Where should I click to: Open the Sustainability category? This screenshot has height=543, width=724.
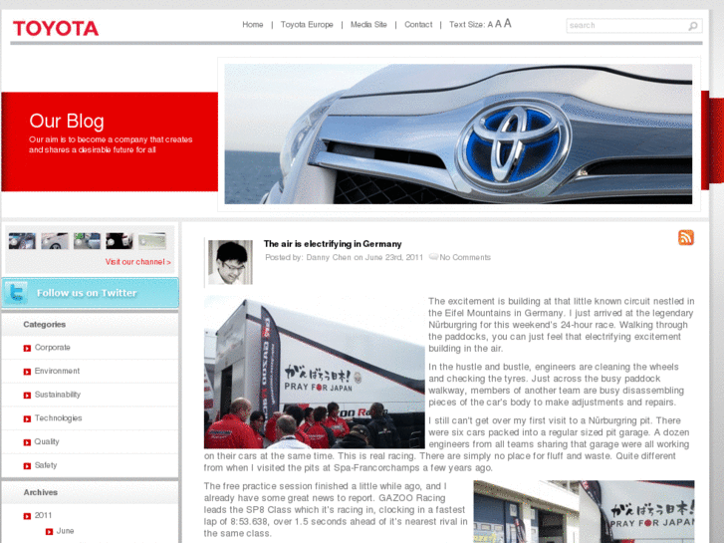(x=57, y=395)
